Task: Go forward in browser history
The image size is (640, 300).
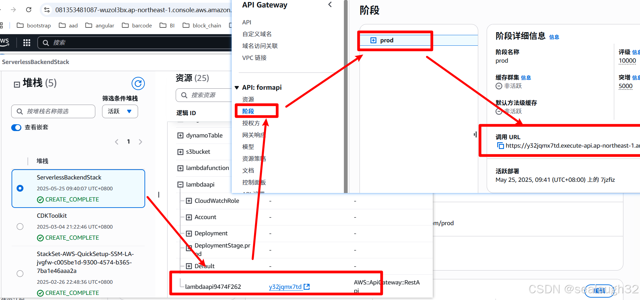Action: tap(13, 10)
